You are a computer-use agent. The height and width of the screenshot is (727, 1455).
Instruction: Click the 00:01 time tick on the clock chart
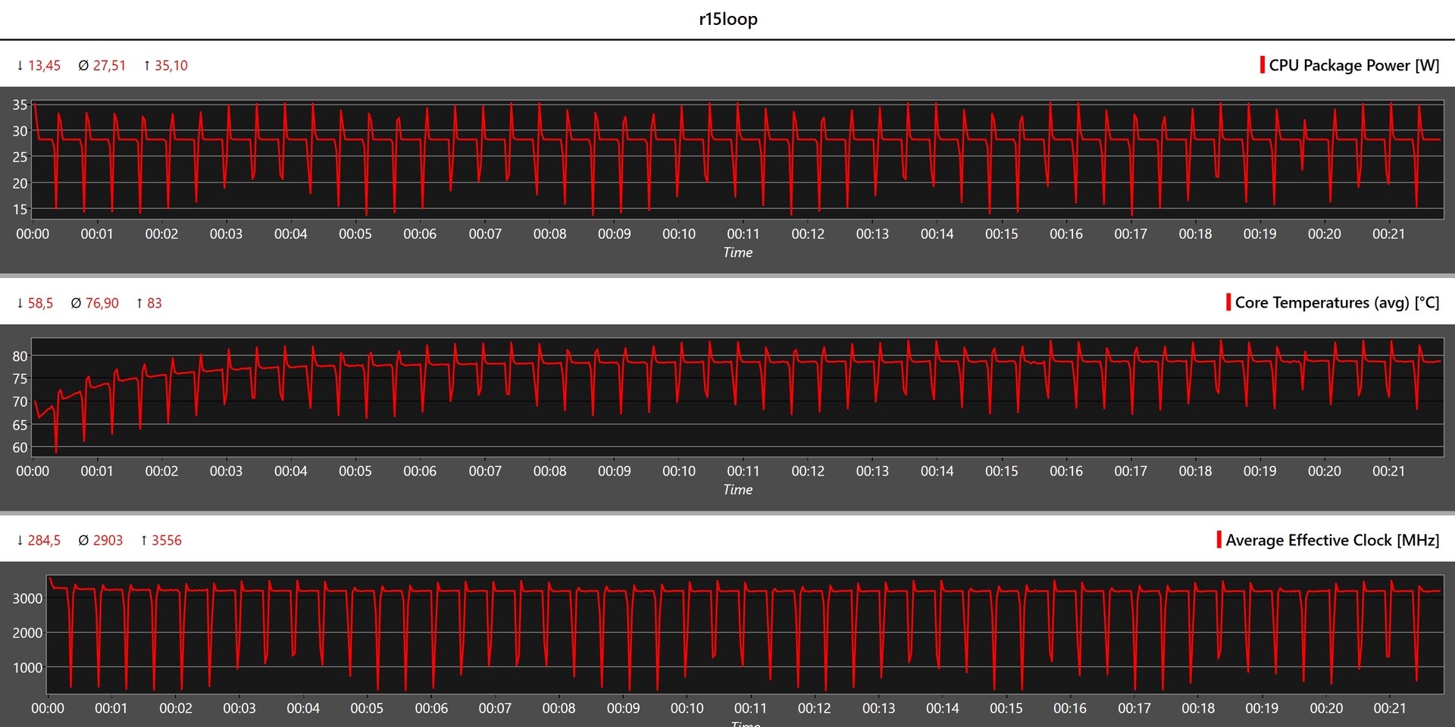tap(111, 708)
